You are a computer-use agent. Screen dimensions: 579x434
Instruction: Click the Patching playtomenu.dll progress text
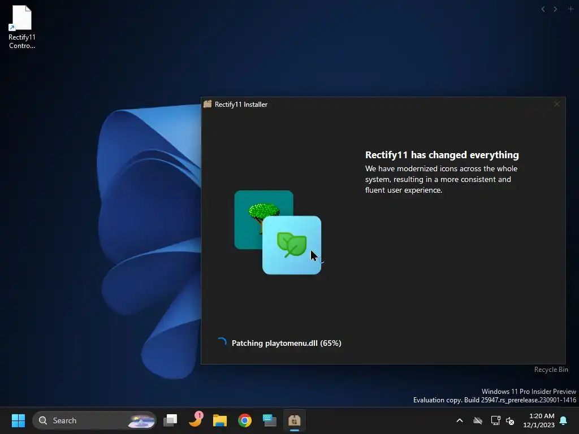(286, 343)
